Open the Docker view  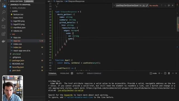click(x=4, y=41)
